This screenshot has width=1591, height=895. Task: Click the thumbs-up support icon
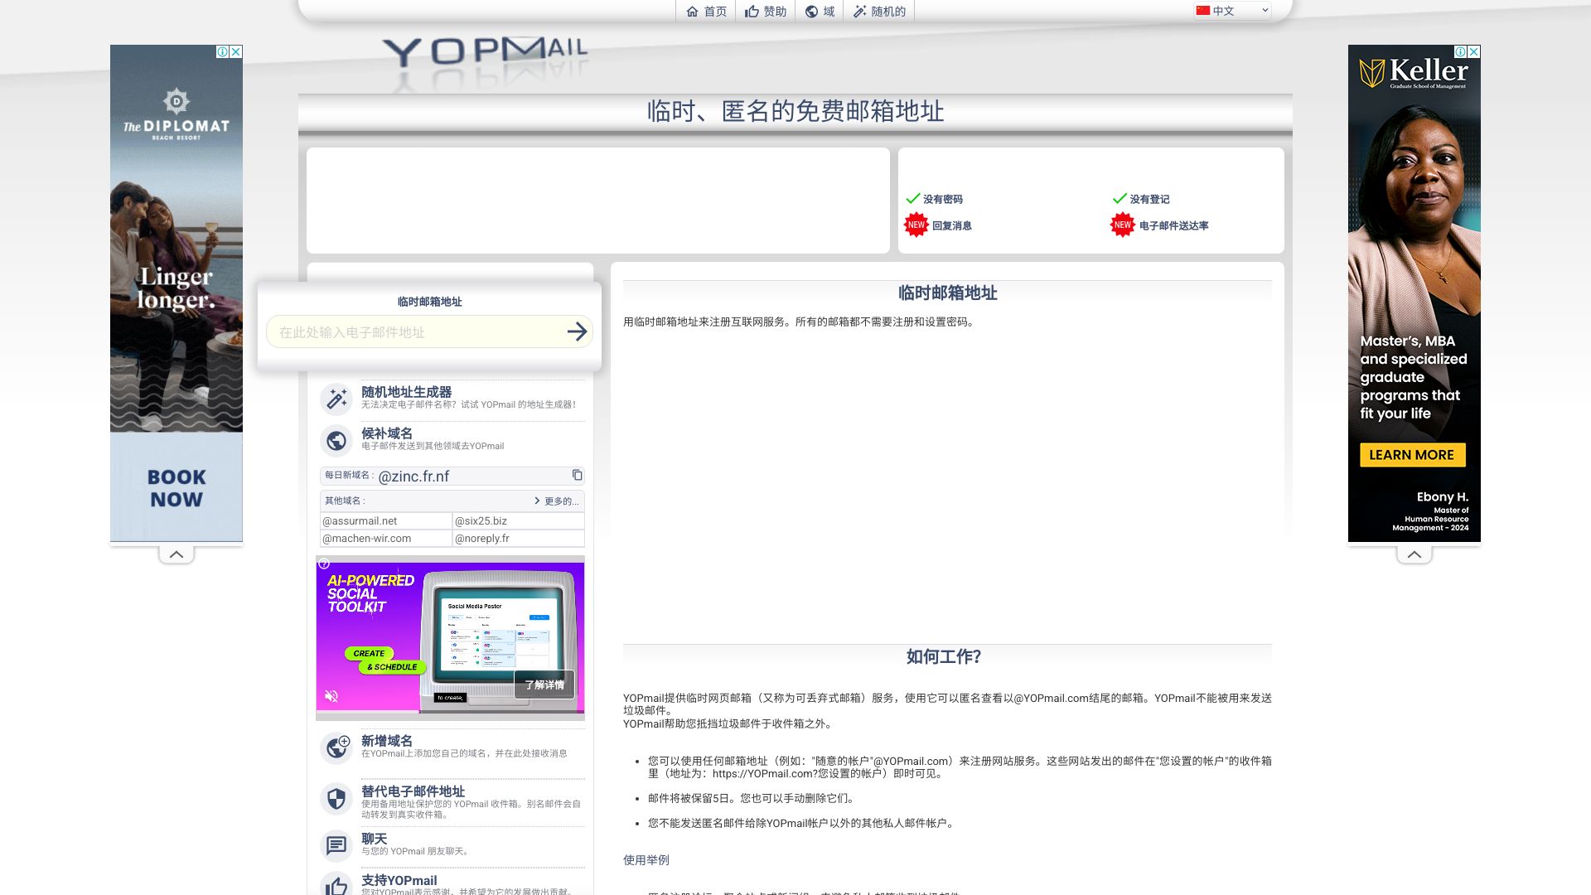(x=336, y=885)
